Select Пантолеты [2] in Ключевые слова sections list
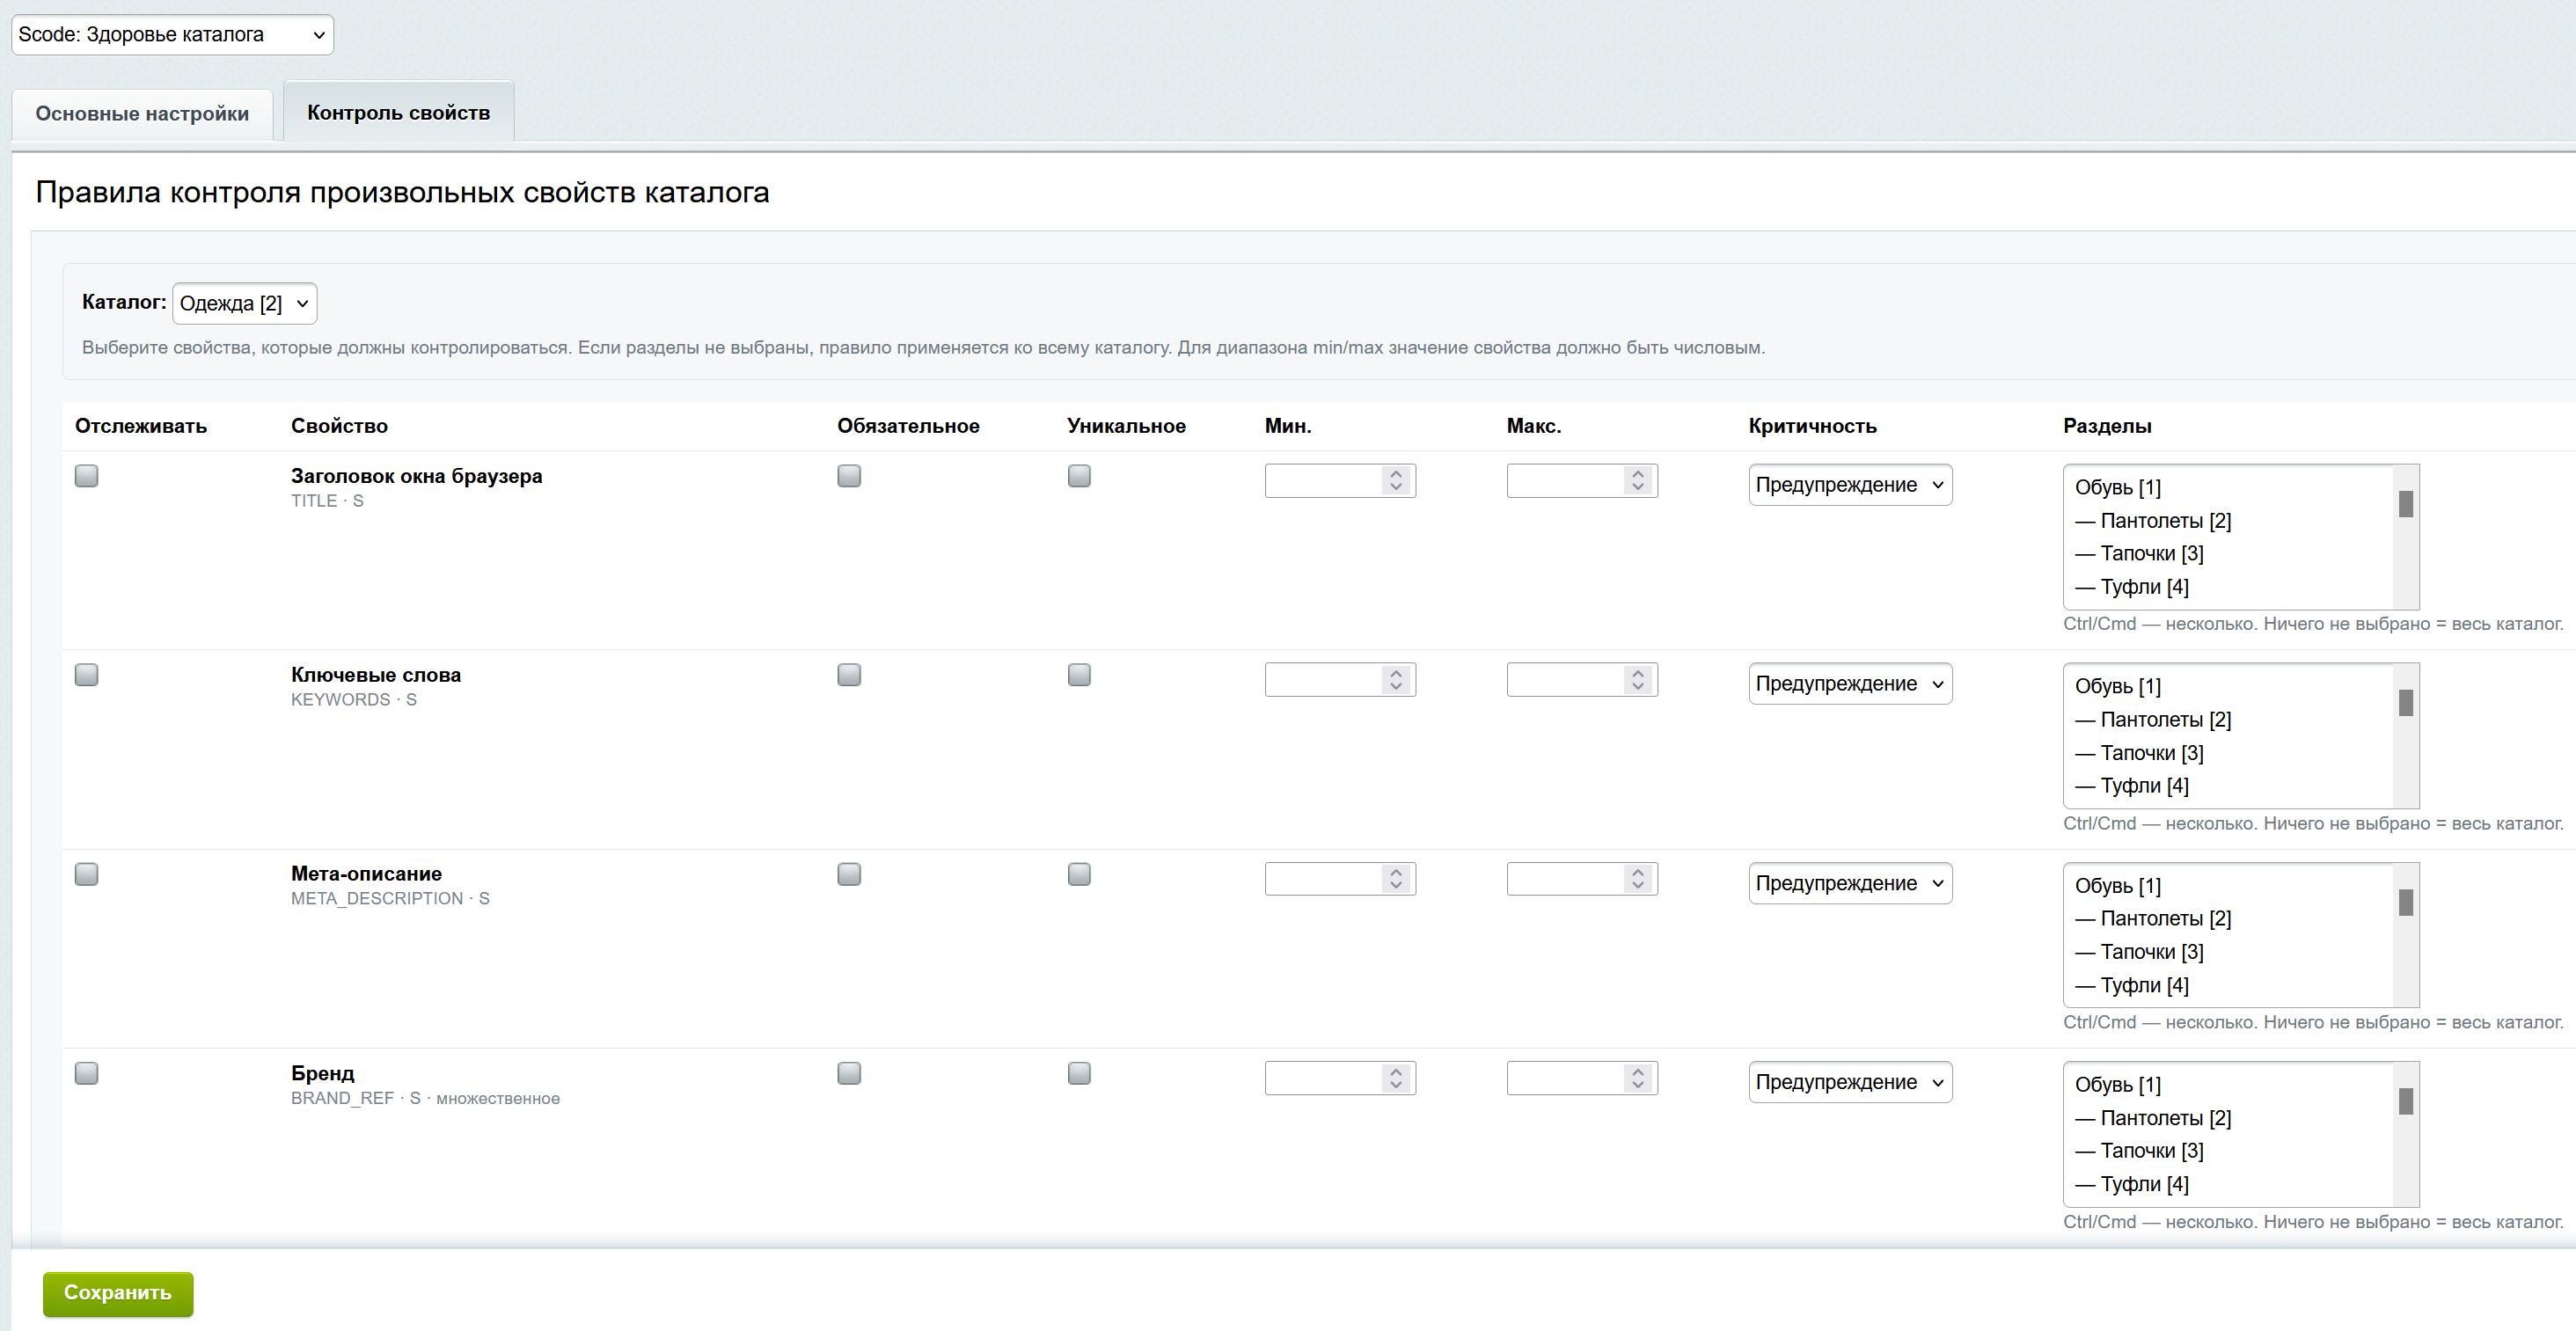Screen dimensions: 2576x1331 coord(2229,720)
